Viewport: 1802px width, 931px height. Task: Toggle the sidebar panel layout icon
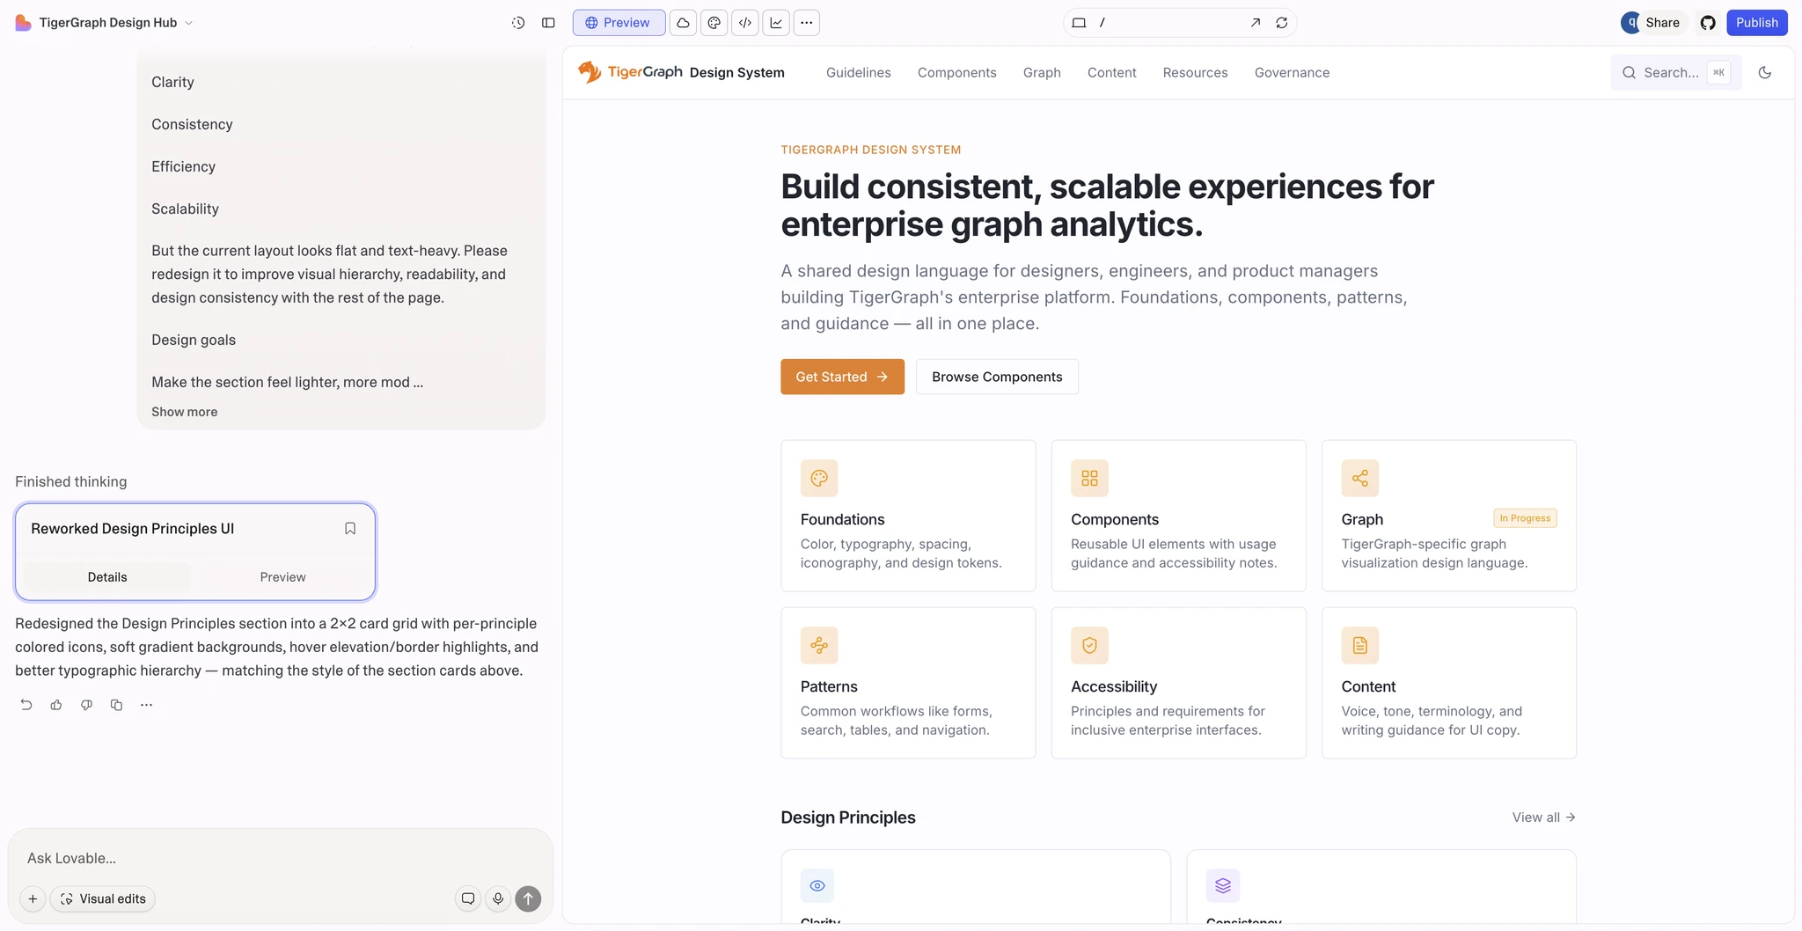(x=548, y=23)
